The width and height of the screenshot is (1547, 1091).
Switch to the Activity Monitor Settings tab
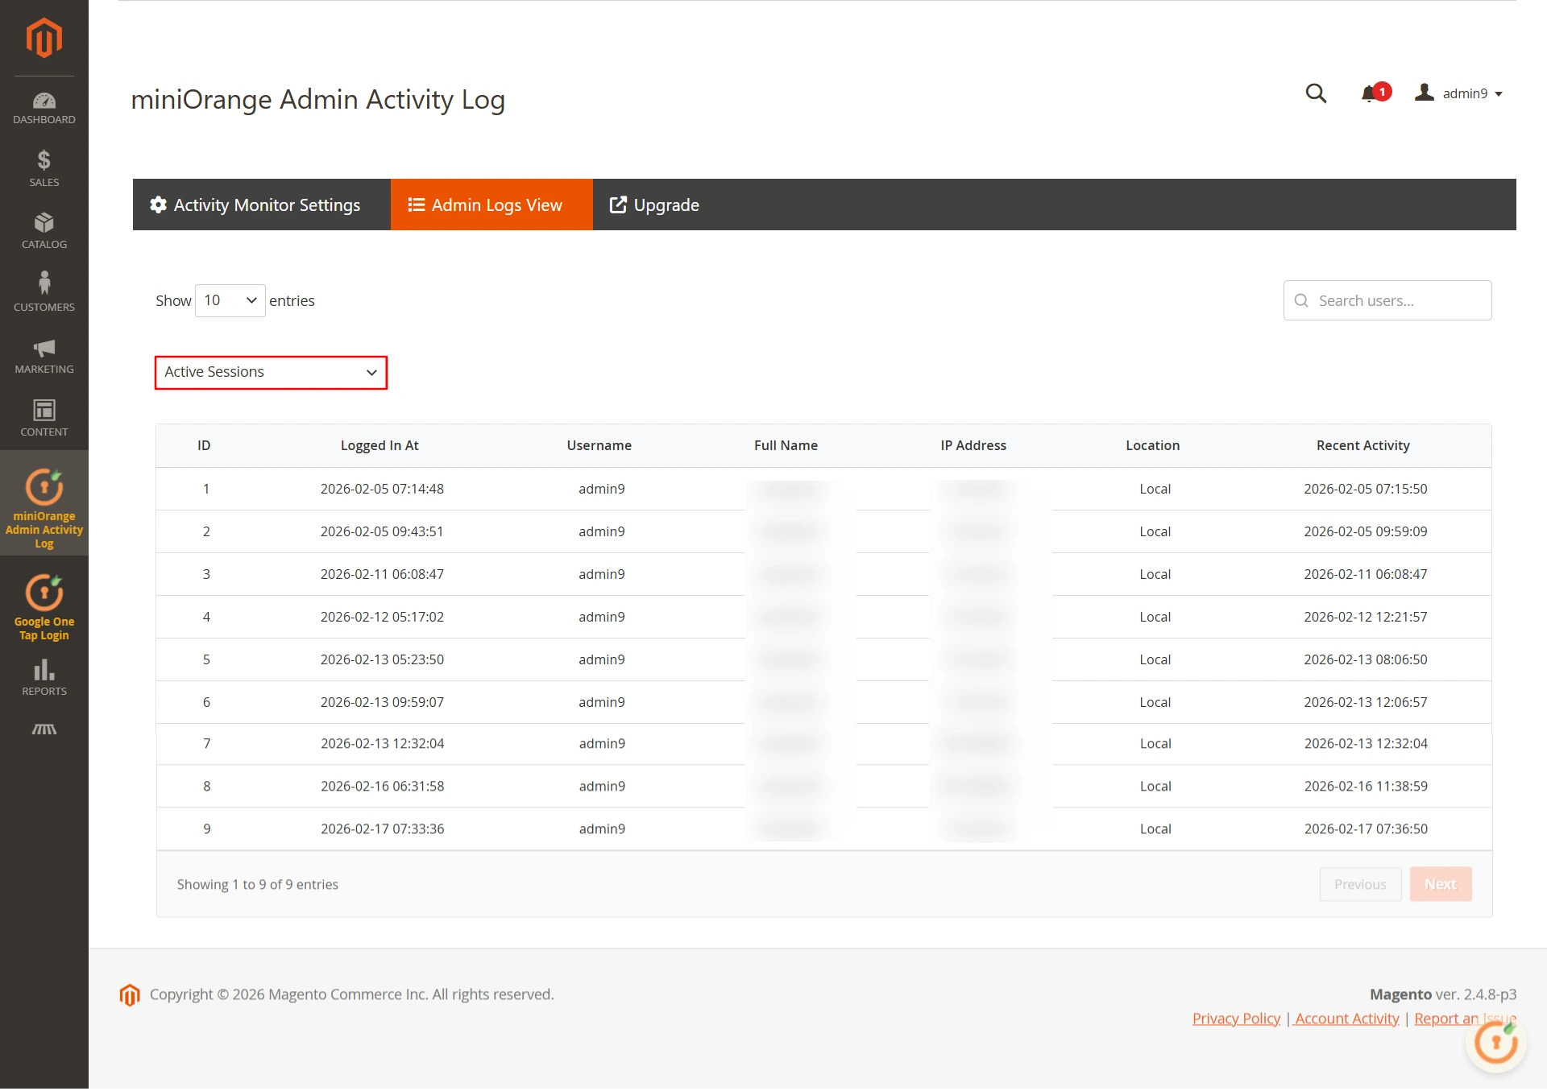click(x=261, y=205)
